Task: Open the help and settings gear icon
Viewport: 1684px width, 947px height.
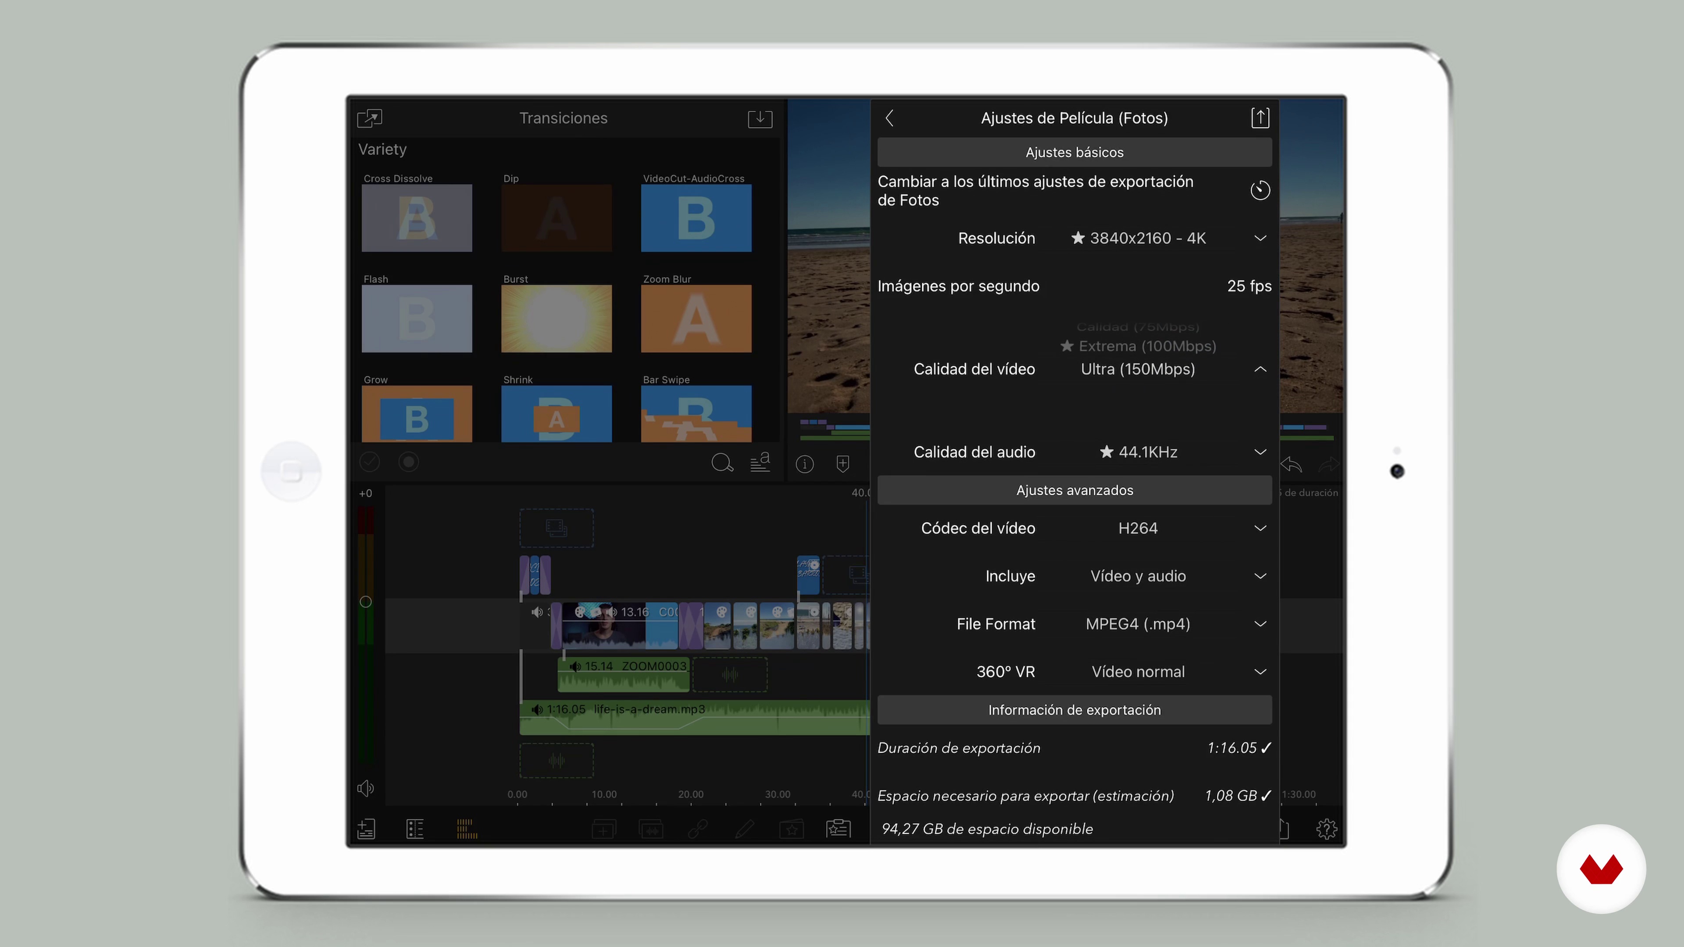Action: pyautogui.click(x=1327, y=829)
